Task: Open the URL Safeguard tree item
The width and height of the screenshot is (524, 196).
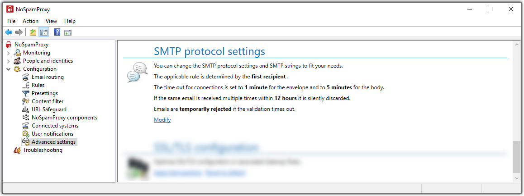Action: pos(49,109)
